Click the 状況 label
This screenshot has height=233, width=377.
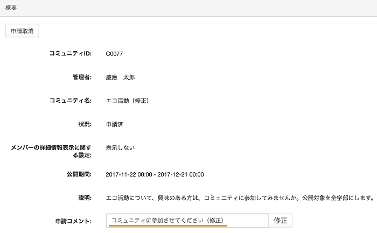(x=84, y=124)
